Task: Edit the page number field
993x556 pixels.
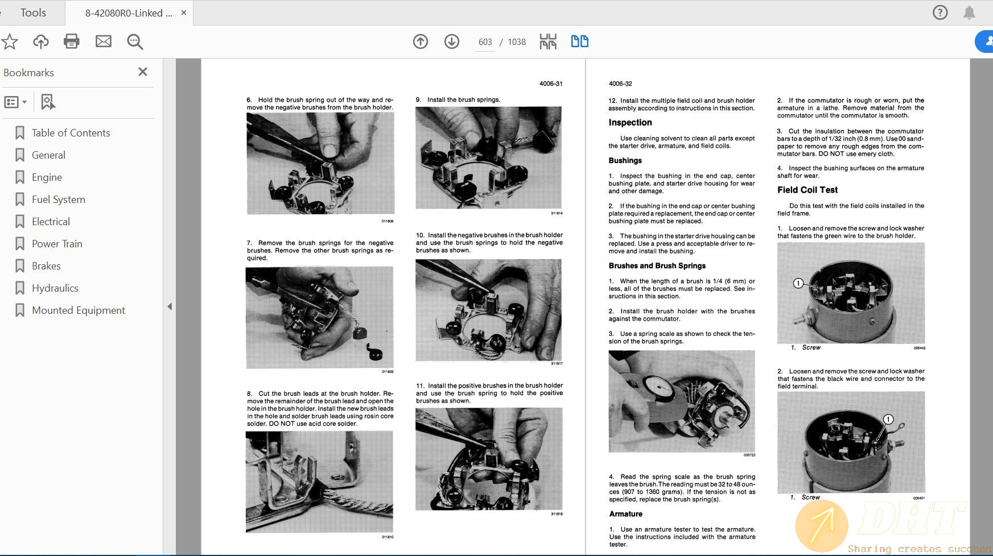Action: tap(484, 42)
